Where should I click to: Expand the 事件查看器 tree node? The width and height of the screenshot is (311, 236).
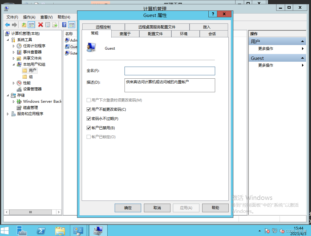click(x=14, y=52)
